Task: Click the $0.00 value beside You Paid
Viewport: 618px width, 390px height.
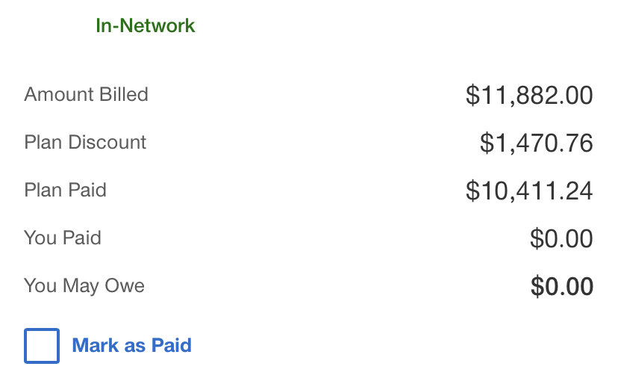Action: coord(561,239)
